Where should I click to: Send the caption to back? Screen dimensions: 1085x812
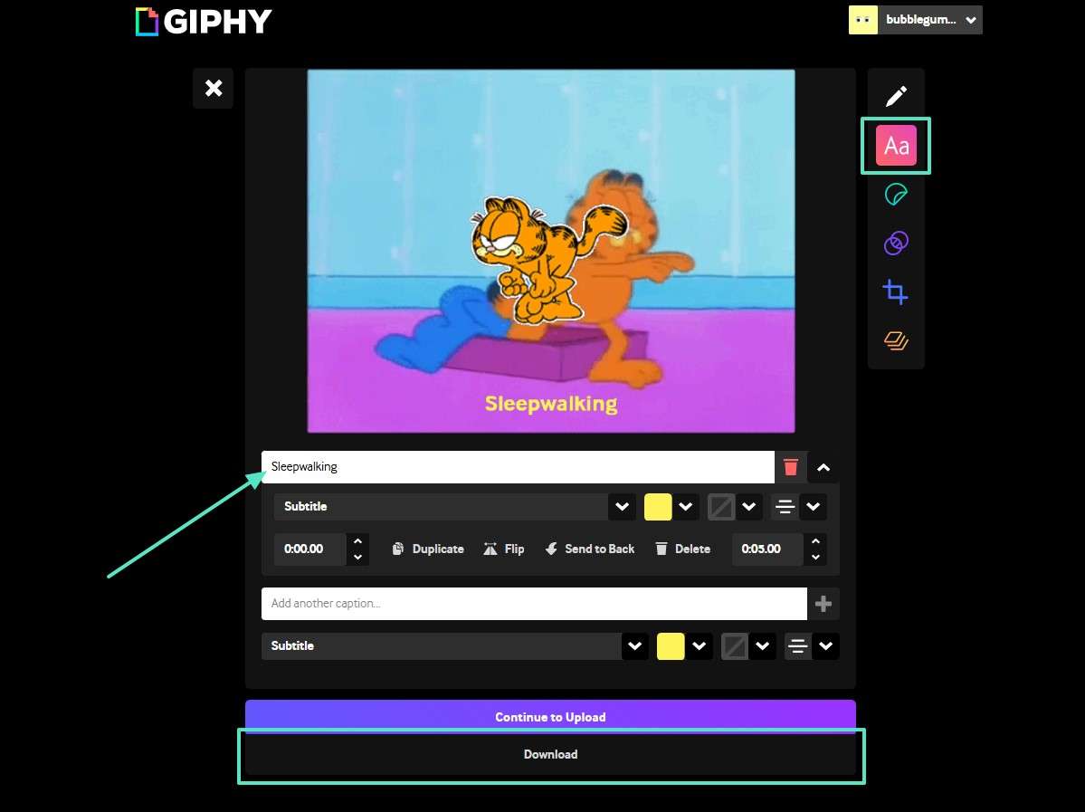click(x=589, y=549)
